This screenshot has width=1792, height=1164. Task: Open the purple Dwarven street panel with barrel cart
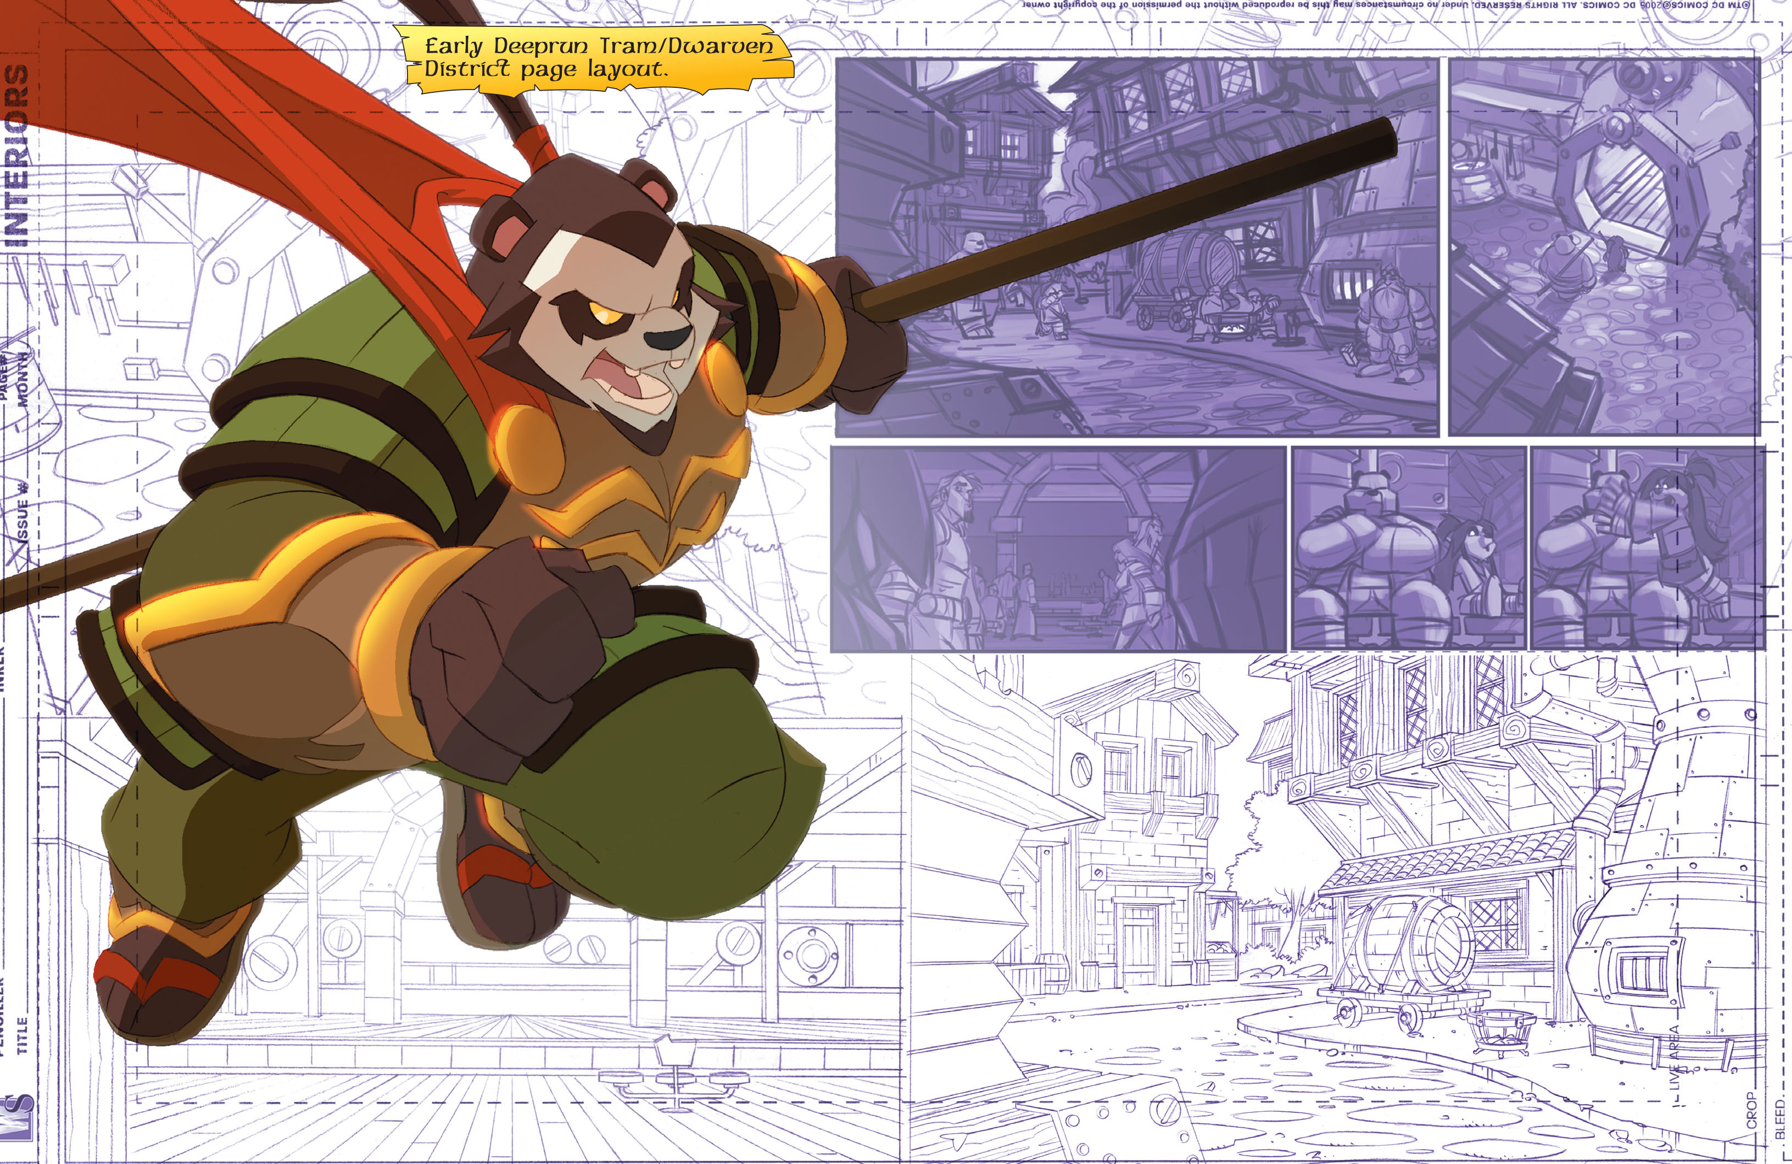tap(1137, 248)
